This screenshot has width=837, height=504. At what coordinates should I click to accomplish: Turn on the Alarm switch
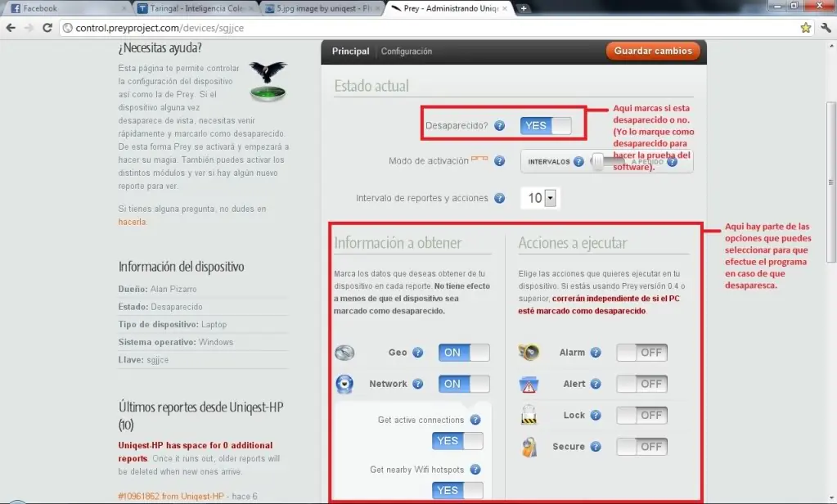[x=641, y=353]
